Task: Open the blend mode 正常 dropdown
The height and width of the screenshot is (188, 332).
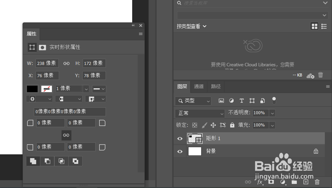Action: [x=200, y=114]
